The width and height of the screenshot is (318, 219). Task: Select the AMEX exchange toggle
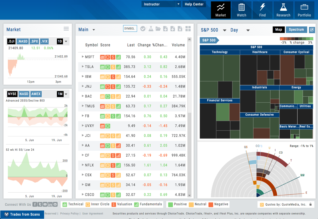click(x=36, y=94)
